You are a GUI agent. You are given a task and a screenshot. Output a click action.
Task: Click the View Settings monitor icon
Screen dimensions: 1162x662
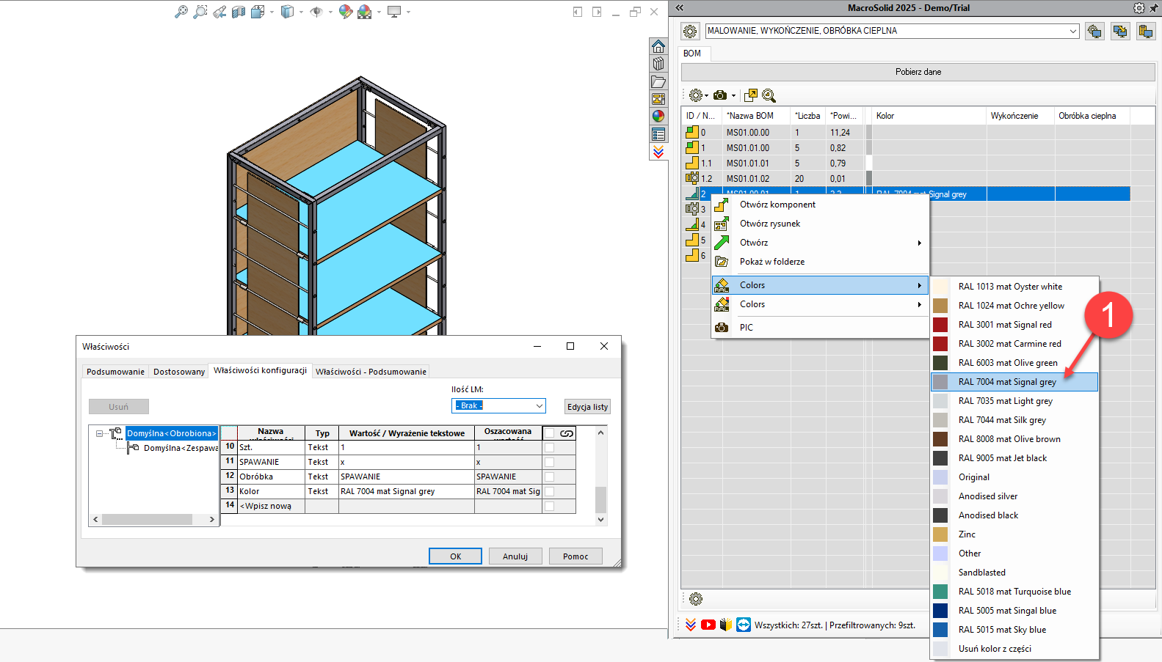tap(394, 12)
